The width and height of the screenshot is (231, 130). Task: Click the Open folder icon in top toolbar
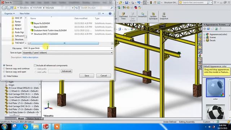tap(121, 3)
